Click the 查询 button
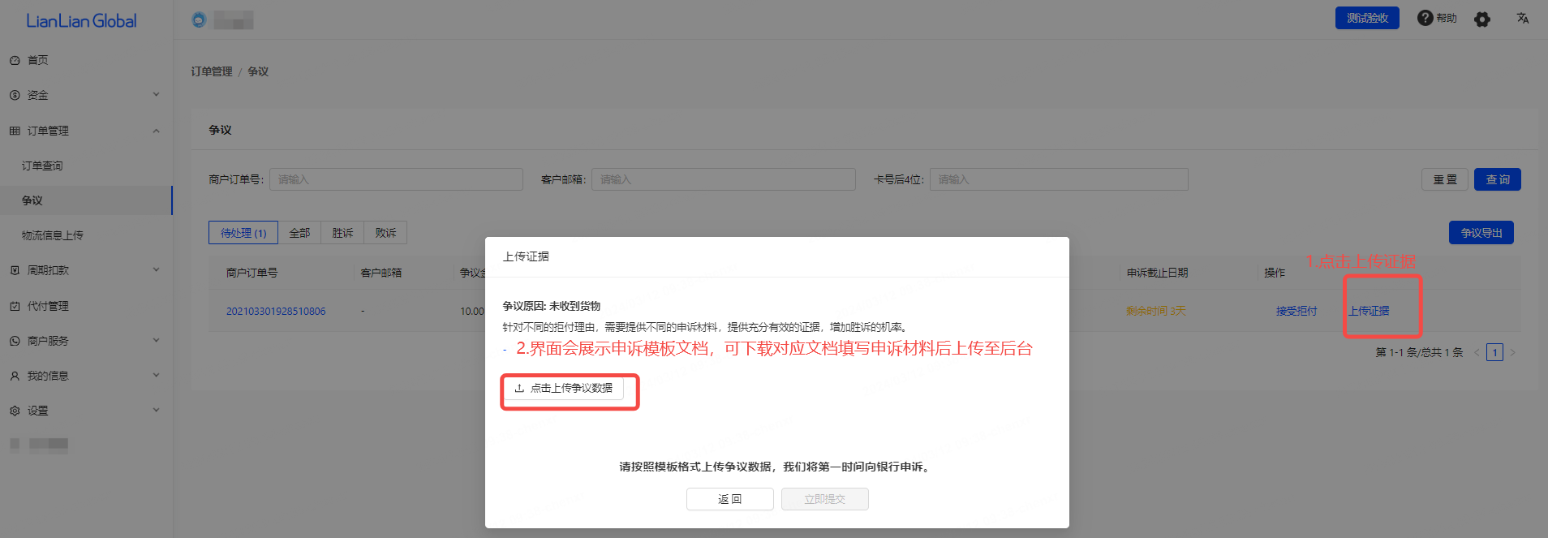The height and width of the screenshot is (538, 1548). [1498, 179]
